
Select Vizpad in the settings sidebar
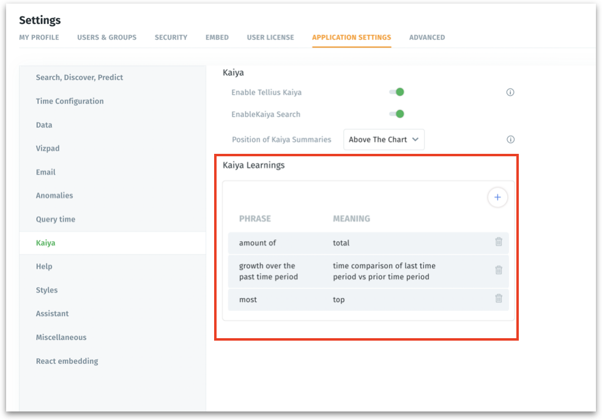(48, 148)
